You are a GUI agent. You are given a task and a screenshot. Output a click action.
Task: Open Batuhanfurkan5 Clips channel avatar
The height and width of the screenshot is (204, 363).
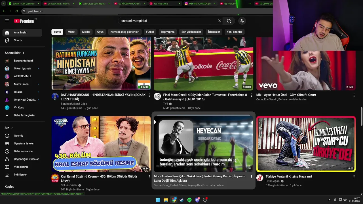pyautogui.click(x=55, y=96)
